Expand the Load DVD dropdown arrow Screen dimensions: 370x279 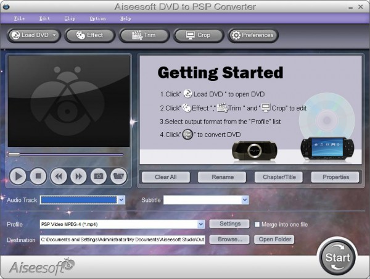[54, 35]
